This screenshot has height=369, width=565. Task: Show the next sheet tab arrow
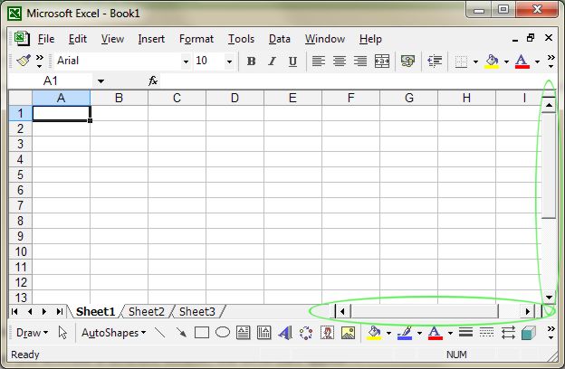(44, 312)
